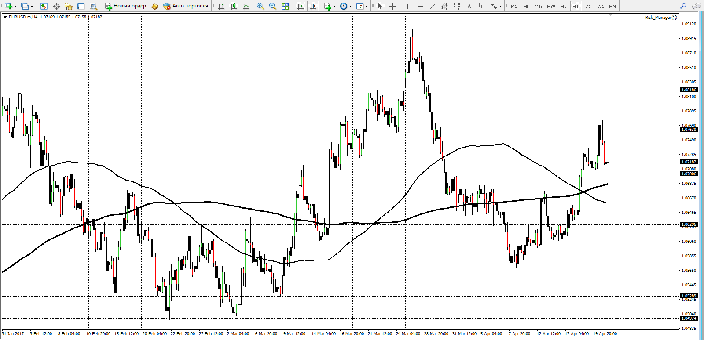Click the Новый ордер button
This screenshot has height=340, width=704.
coord(126,6)
